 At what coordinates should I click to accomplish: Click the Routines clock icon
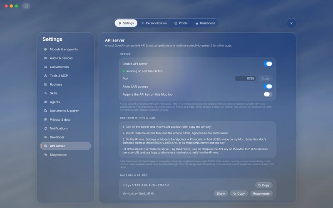click(45, 84)
